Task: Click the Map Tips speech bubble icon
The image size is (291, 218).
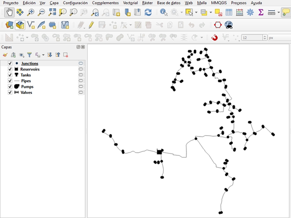Action: click(x=286, y=12)
